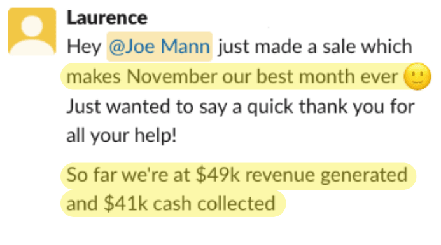Open Laurence's yellow profile avatar
Screen dimensions: 441x245
coord(32,31)
